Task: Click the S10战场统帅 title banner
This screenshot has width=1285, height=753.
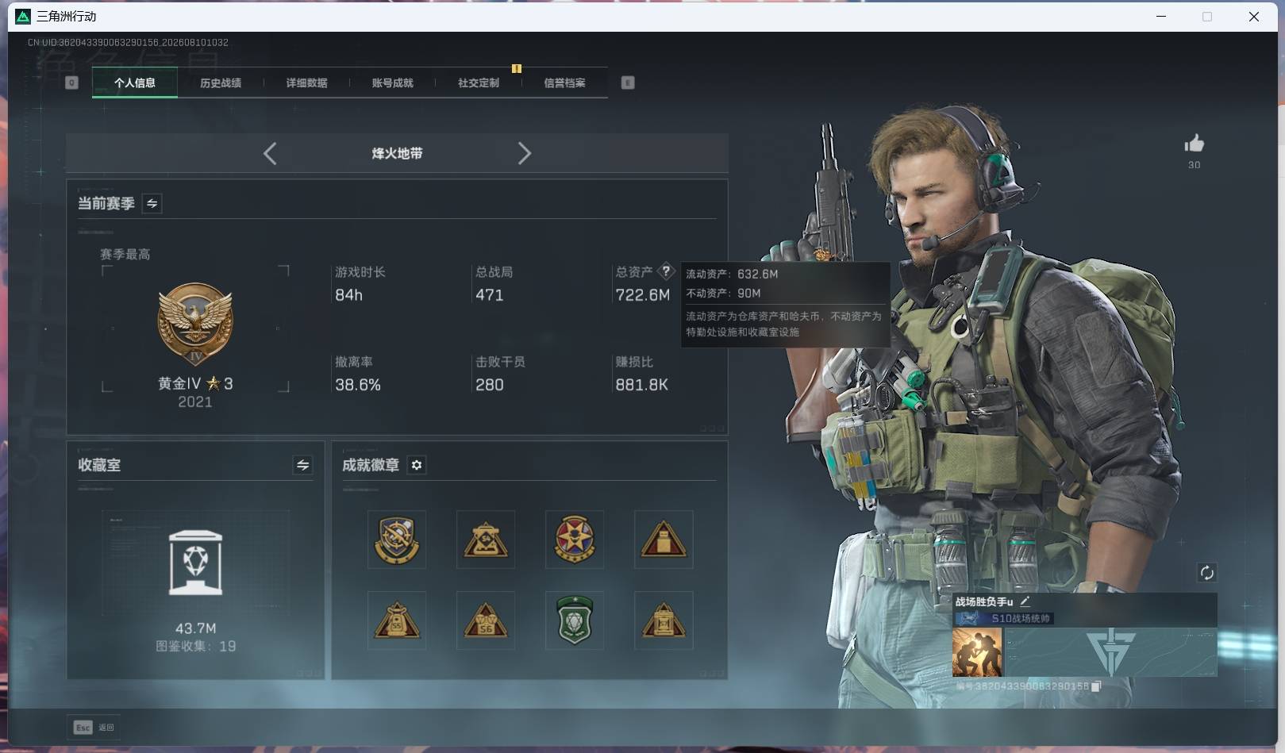Action: click(x=1004, y=618)
